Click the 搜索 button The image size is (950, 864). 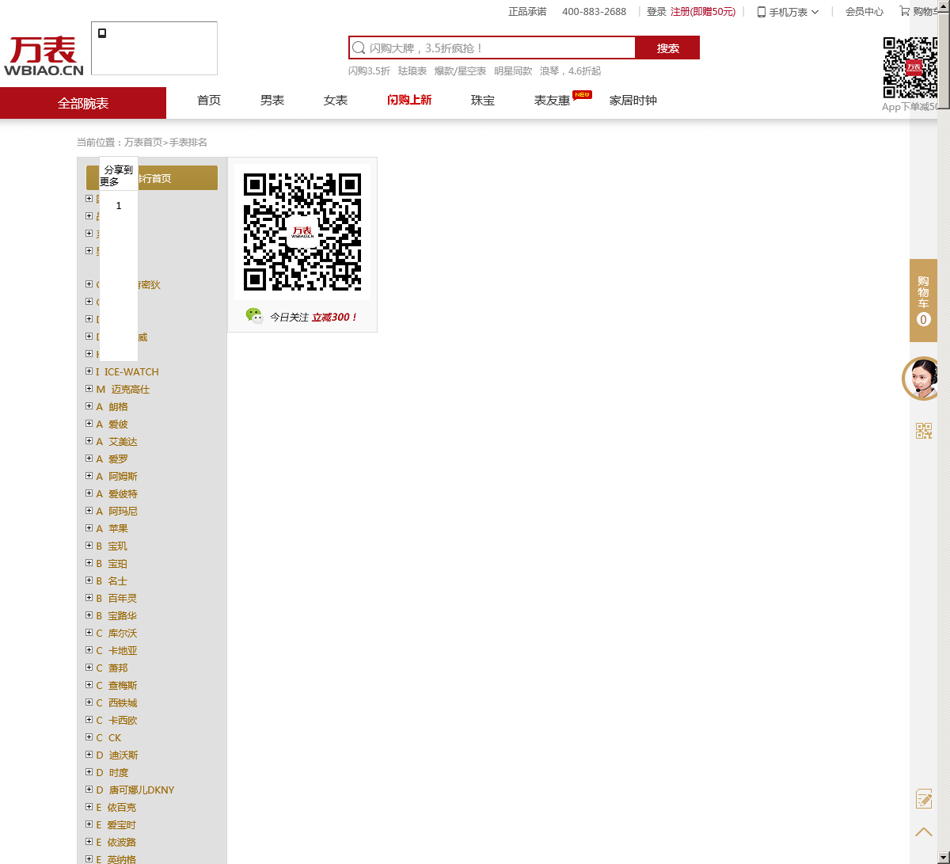[x=667, y=48]
